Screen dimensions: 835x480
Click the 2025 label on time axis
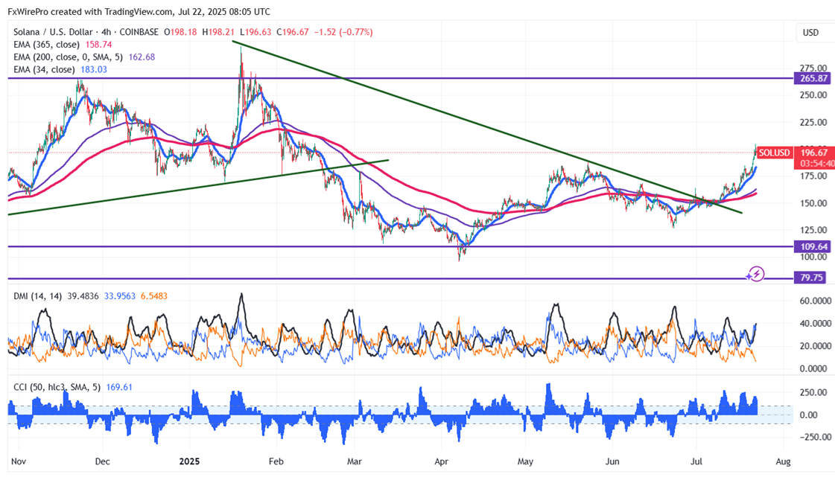(190, 461)
